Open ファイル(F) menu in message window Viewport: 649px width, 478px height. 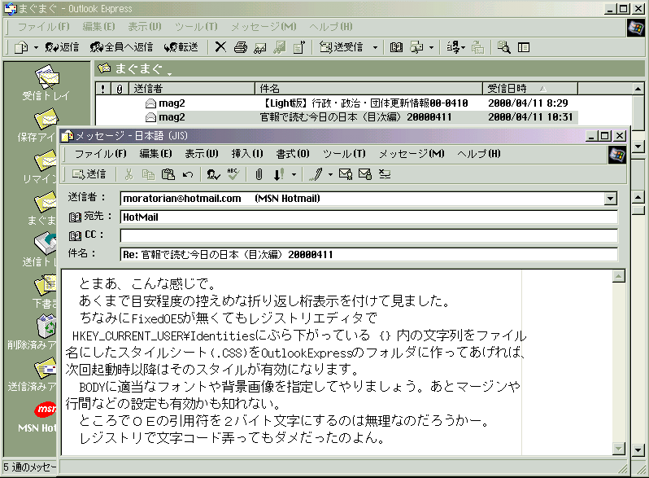tap(101, 154)
